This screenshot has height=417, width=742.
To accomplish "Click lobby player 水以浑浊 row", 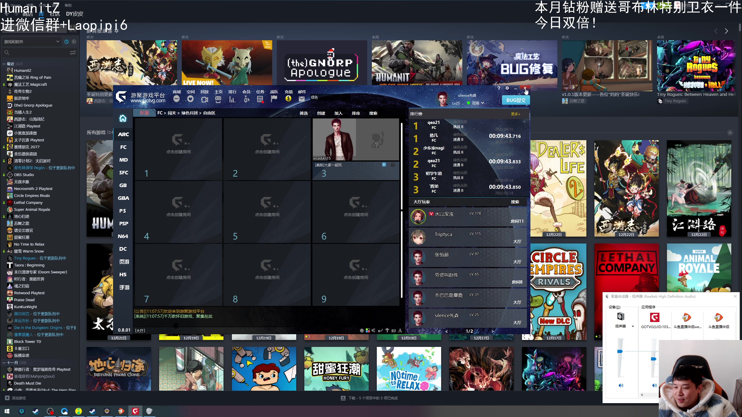I will 468,217.
